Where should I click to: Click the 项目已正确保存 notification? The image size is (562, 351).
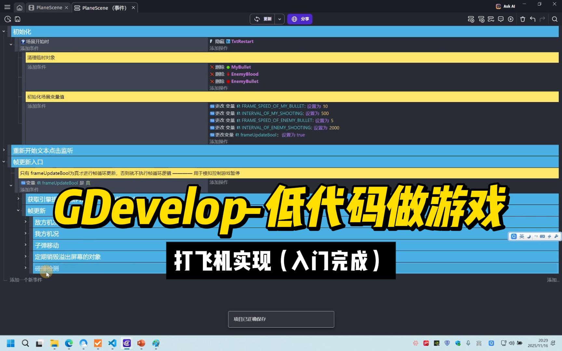281,319
